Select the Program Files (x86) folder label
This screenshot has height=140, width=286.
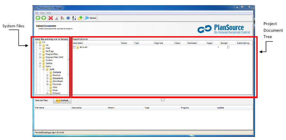coord(54,57)
